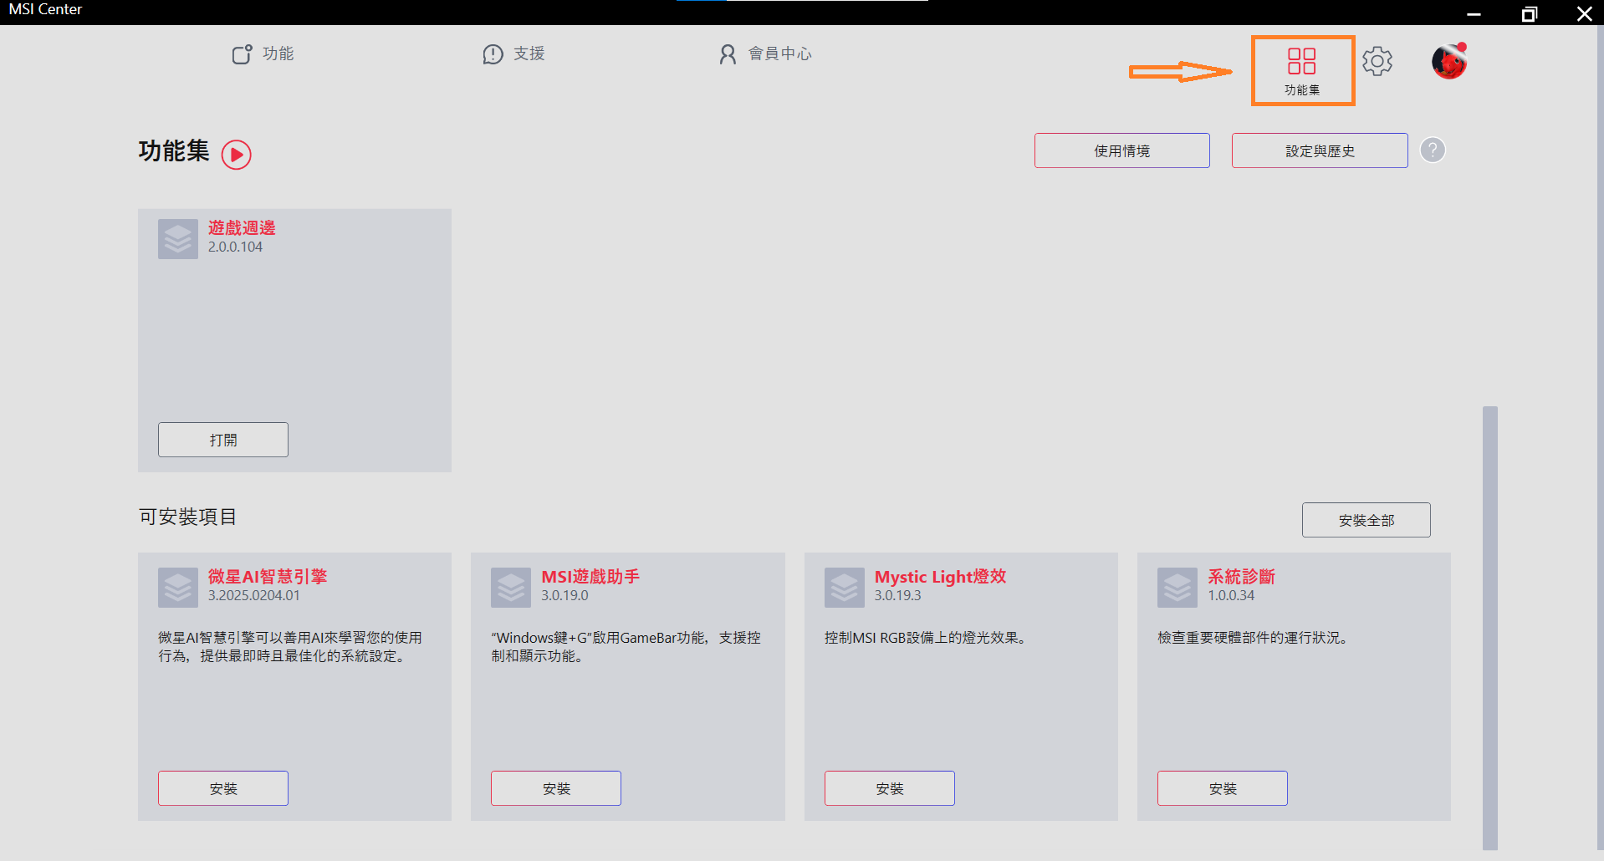1604x861 pixels.
Task: Open the 功能集 feature sets icon
Action: [x=1302, y=71]
